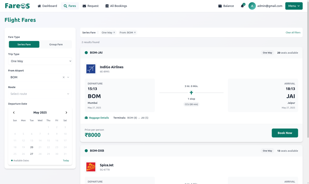Open Baggage Details for IndiGo flight
Image resolution: width=309 pixels, height=184 pixels.
click(97, 118)
